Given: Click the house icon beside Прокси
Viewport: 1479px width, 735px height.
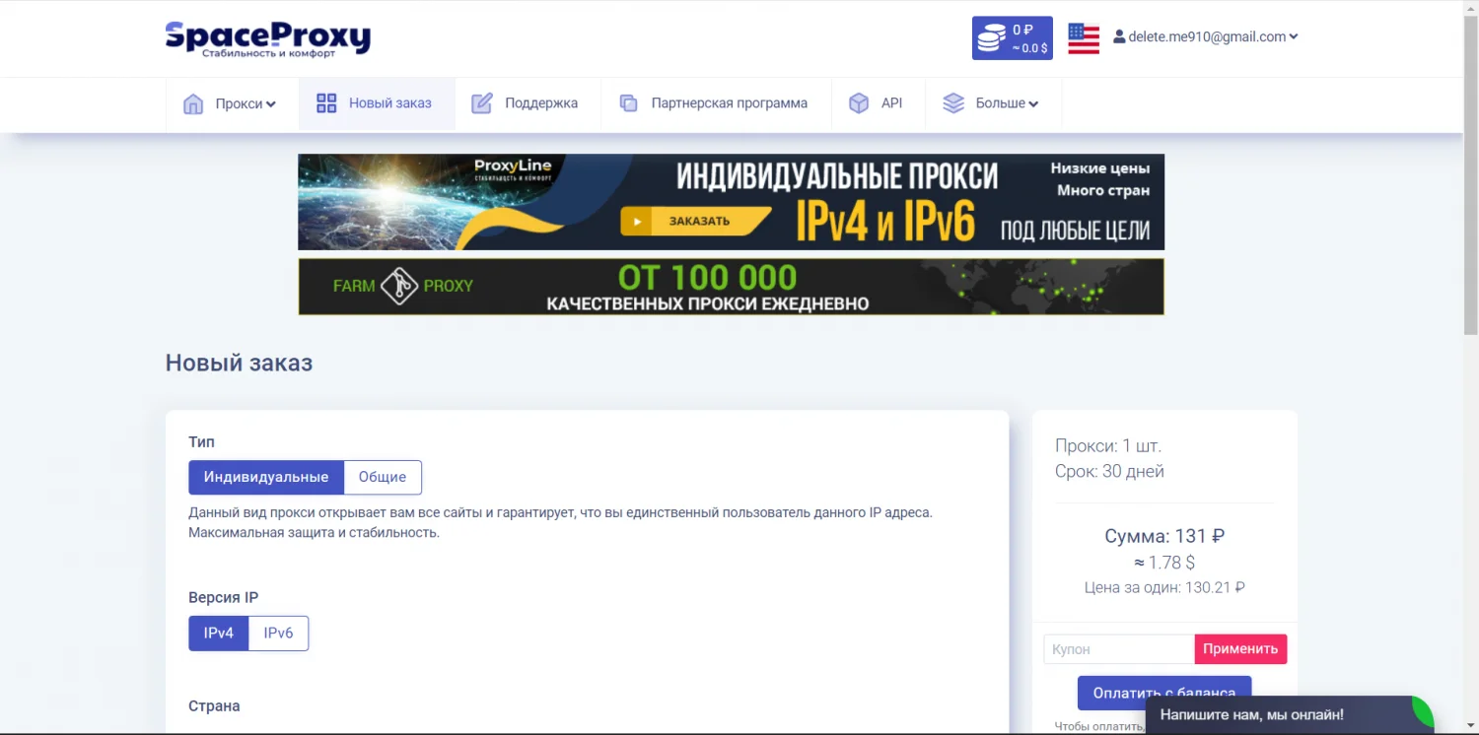Looking at the screenshot, I should 193,103.
